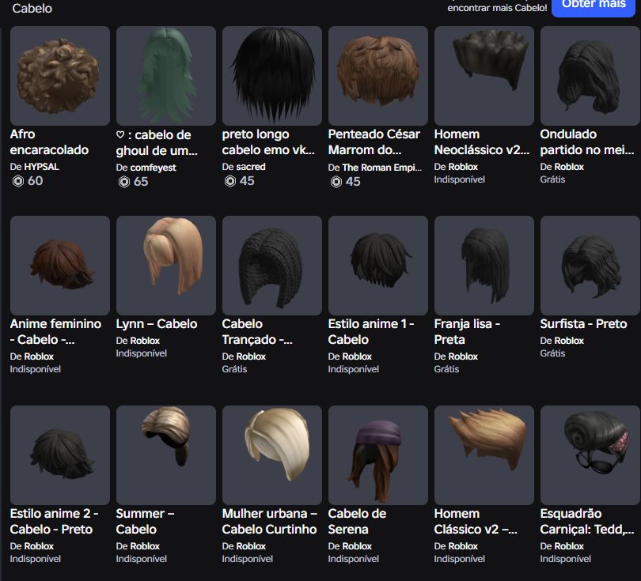Visit The Roman Empire creator link

tap(381, 168)
